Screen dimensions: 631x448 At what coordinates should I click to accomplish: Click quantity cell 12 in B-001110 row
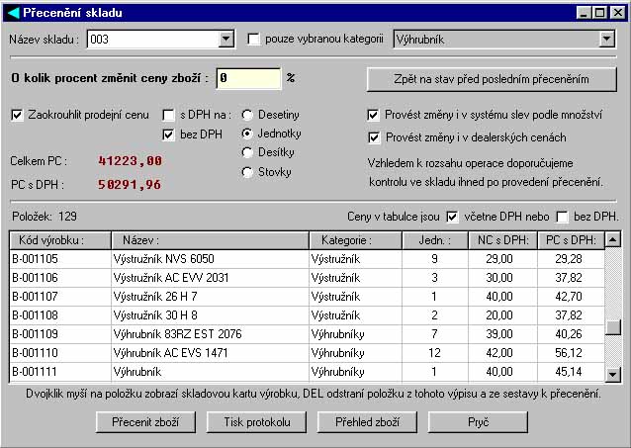point(435,353)
